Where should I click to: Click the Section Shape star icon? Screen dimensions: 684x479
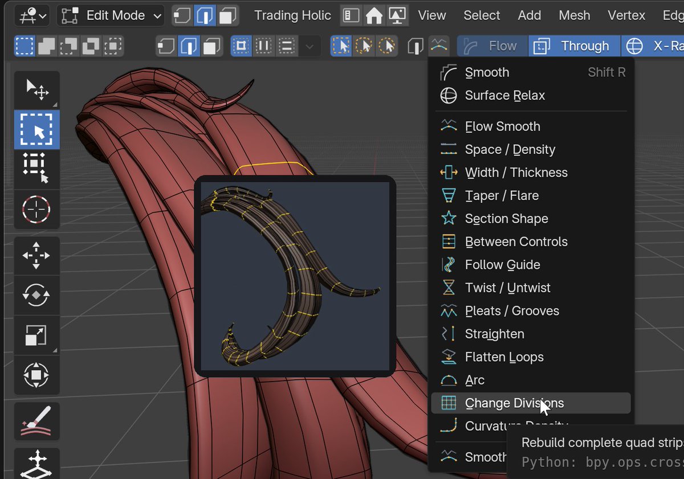coord(449,218)
